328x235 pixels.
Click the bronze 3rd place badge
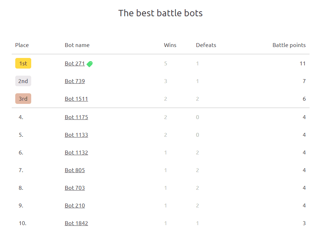[x=23, y=99]
